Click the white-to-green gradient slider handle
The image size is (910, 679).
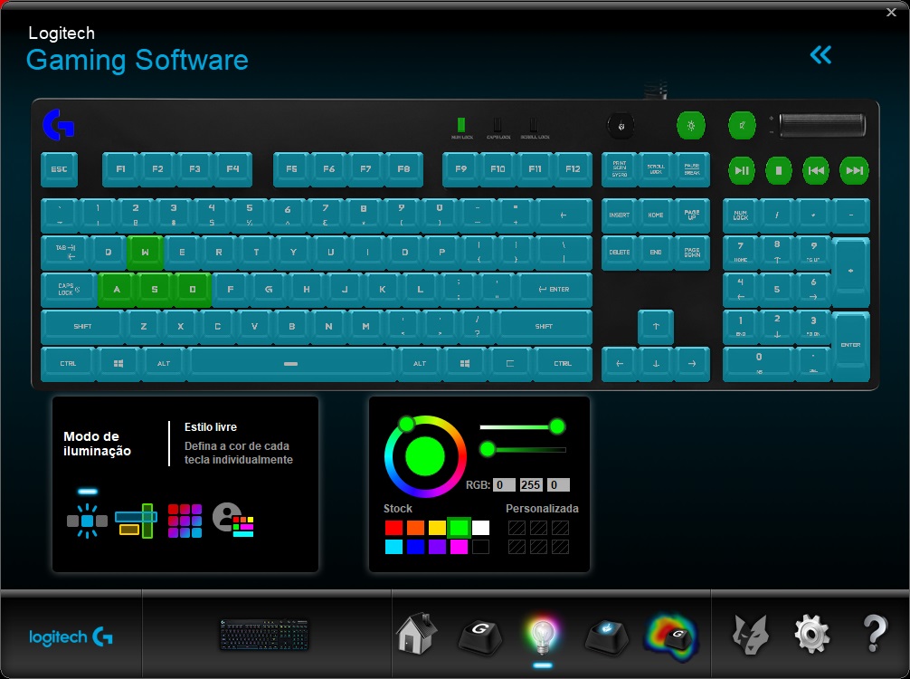[x=557, y=427]
